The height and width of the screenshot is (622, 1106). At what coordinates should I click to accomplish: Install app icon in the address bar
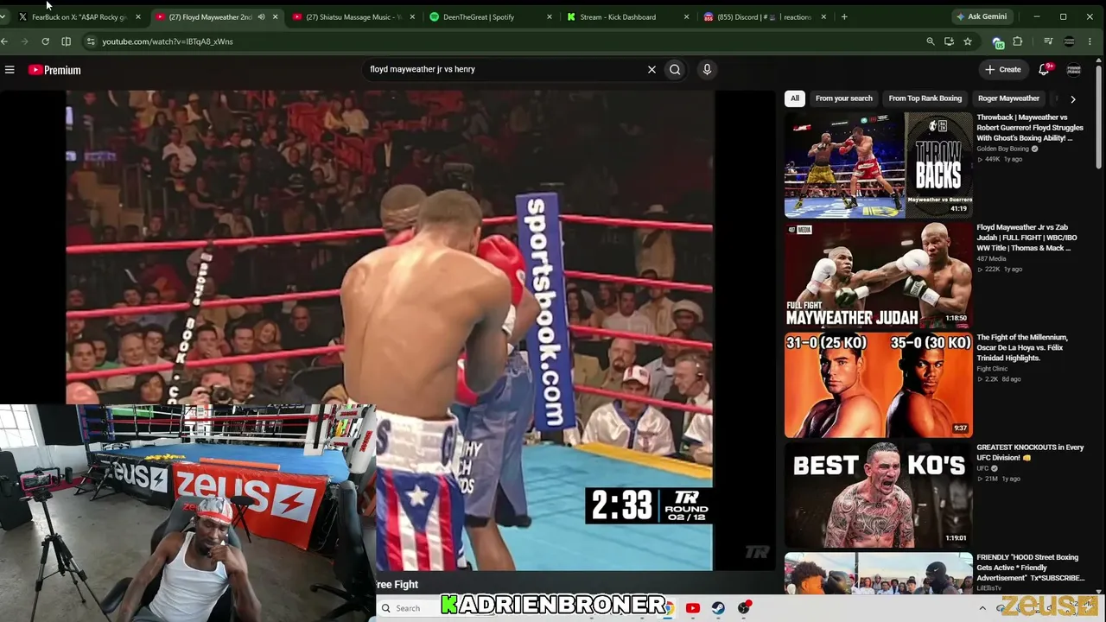tap(949, 41)
